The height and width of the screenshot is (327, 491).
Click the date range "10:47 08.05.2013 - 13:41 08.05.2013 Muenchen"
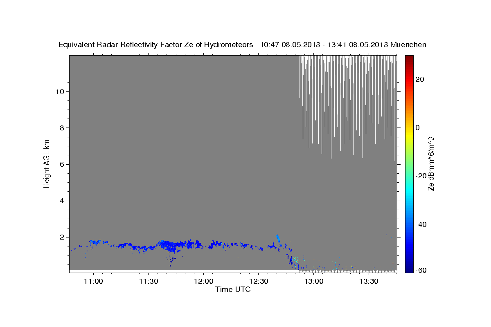click(343, 45)
